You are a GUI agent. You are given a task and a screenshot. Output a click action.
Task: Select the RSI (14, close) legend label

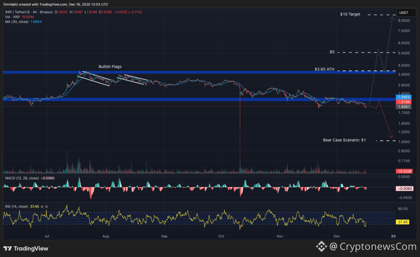click(x=16, y=207)
